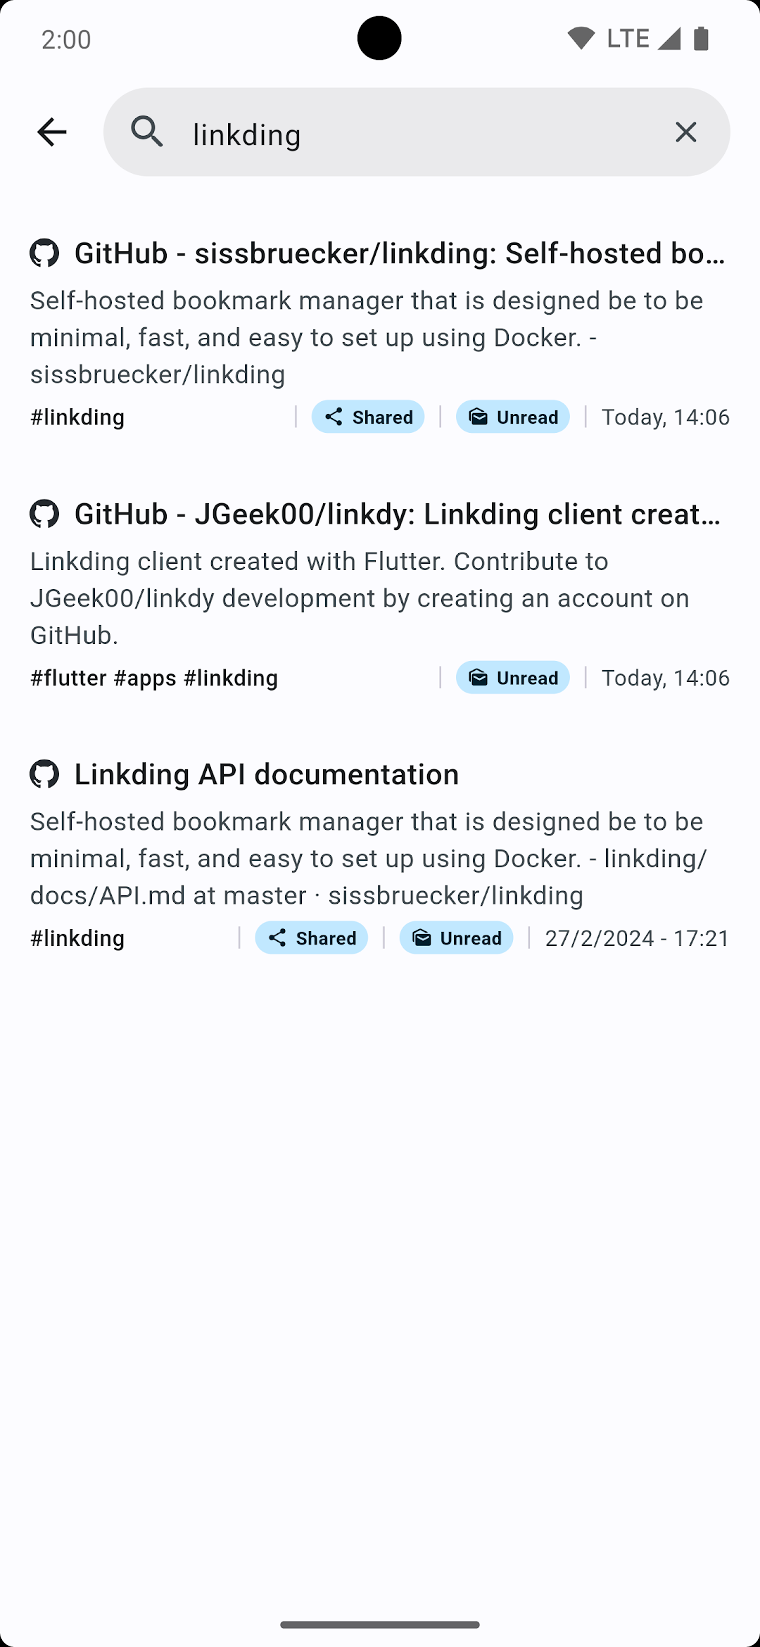Tap the LTE signal indicator
This screenshot has width=760, height=1647.
pos(643,39)
